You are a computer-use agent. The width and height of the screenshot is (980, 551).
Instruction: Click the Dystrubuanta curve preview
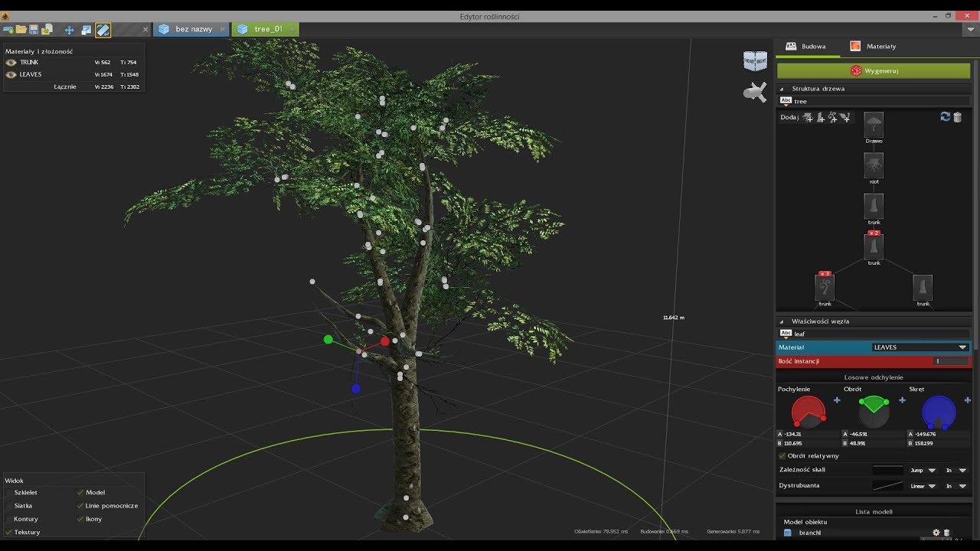tap(888, 485)
